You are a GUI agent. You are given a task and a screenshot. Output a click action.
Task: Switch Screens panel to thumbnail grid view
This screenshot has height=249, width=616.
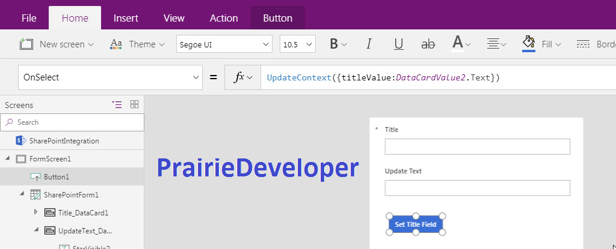coord(134,104)
